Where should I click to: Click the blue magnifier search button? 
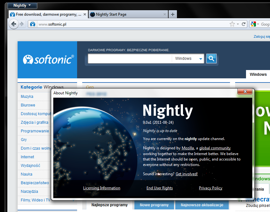coord(211,59)
